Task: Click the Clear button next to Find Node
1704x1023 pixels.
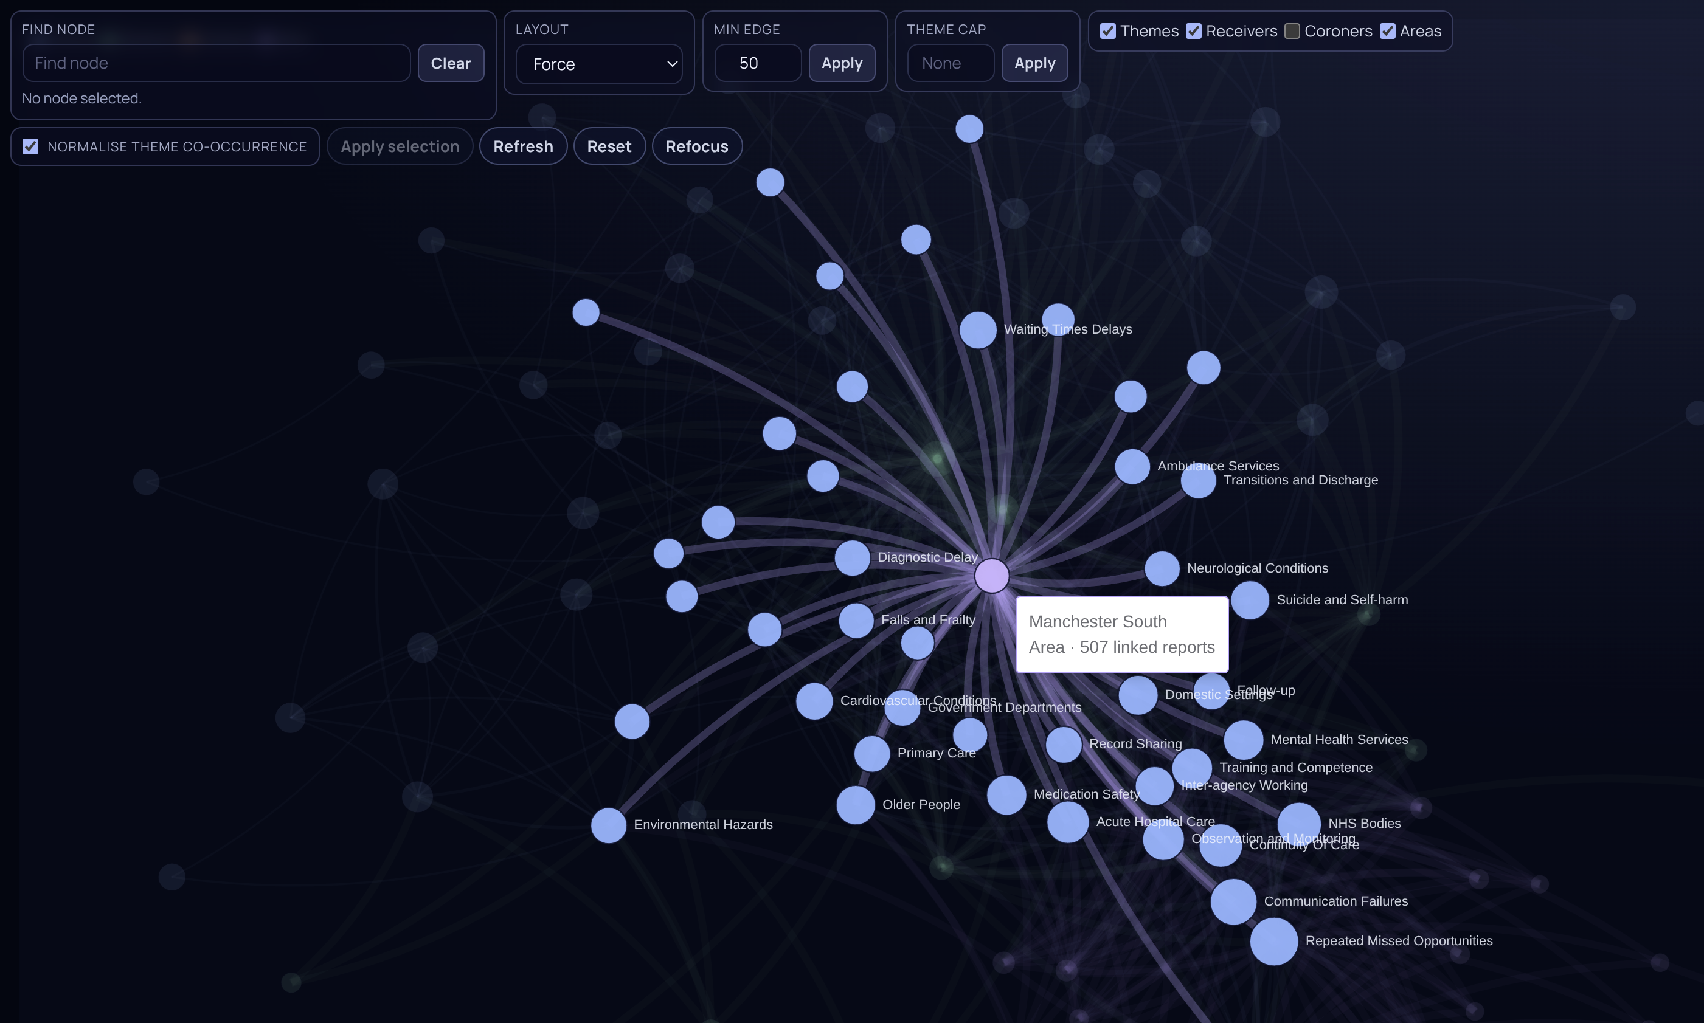Action: click(450, 63)
